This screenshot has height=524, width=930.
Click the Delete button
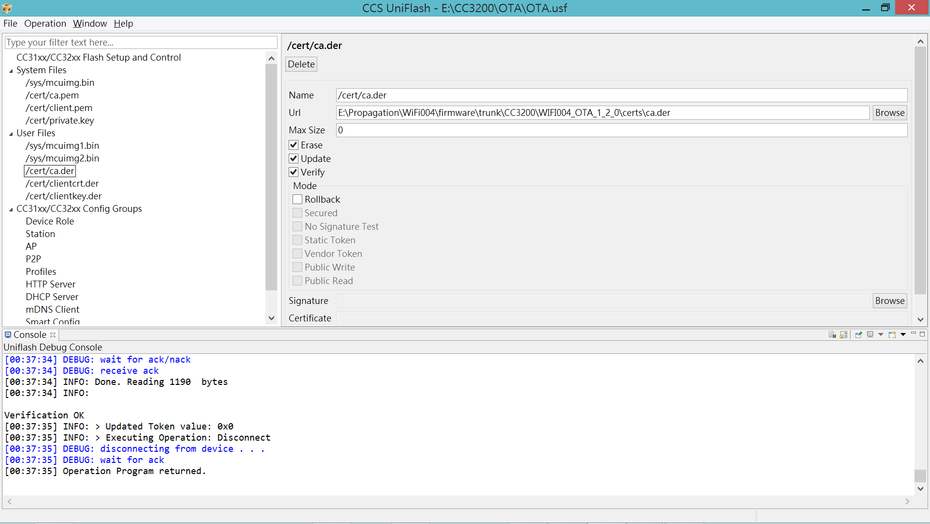click(x=301, y=64)
